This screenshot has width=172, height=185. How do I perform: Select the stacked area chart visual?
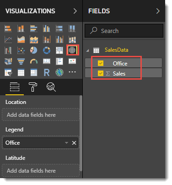[x=34, y=39]
